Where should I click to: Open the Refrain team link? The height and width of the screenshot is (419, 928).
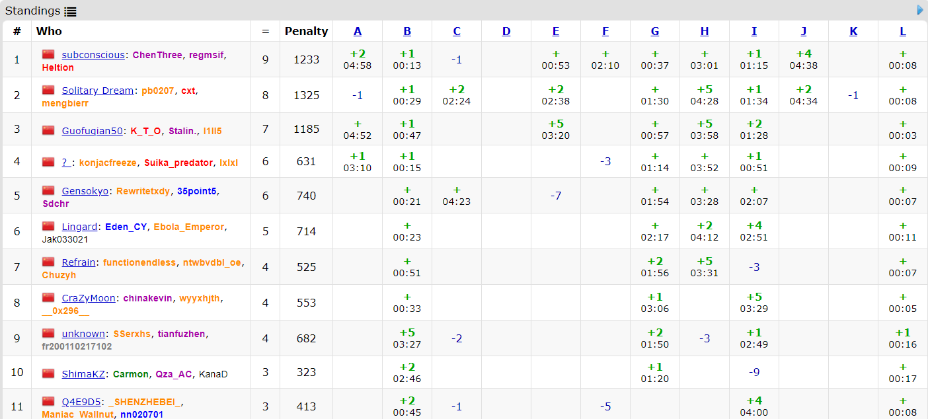[x=79, y=262]
